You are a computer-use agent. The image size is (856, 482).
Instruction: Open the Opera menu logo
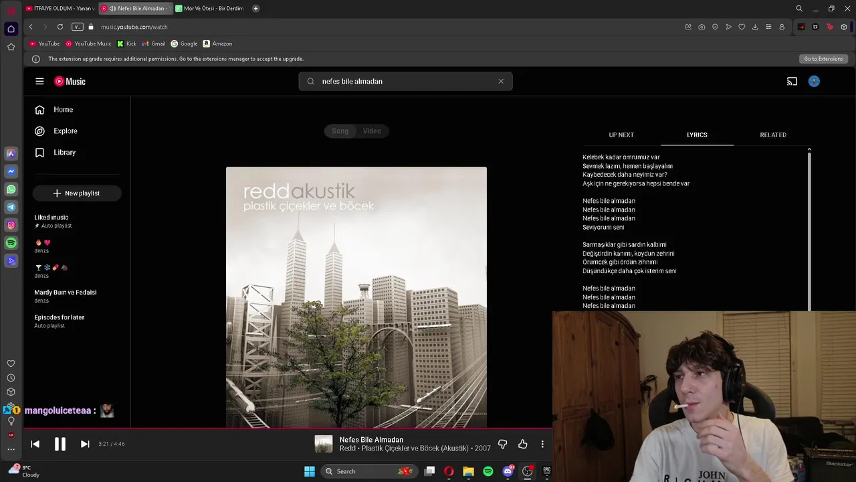[11, 9]
